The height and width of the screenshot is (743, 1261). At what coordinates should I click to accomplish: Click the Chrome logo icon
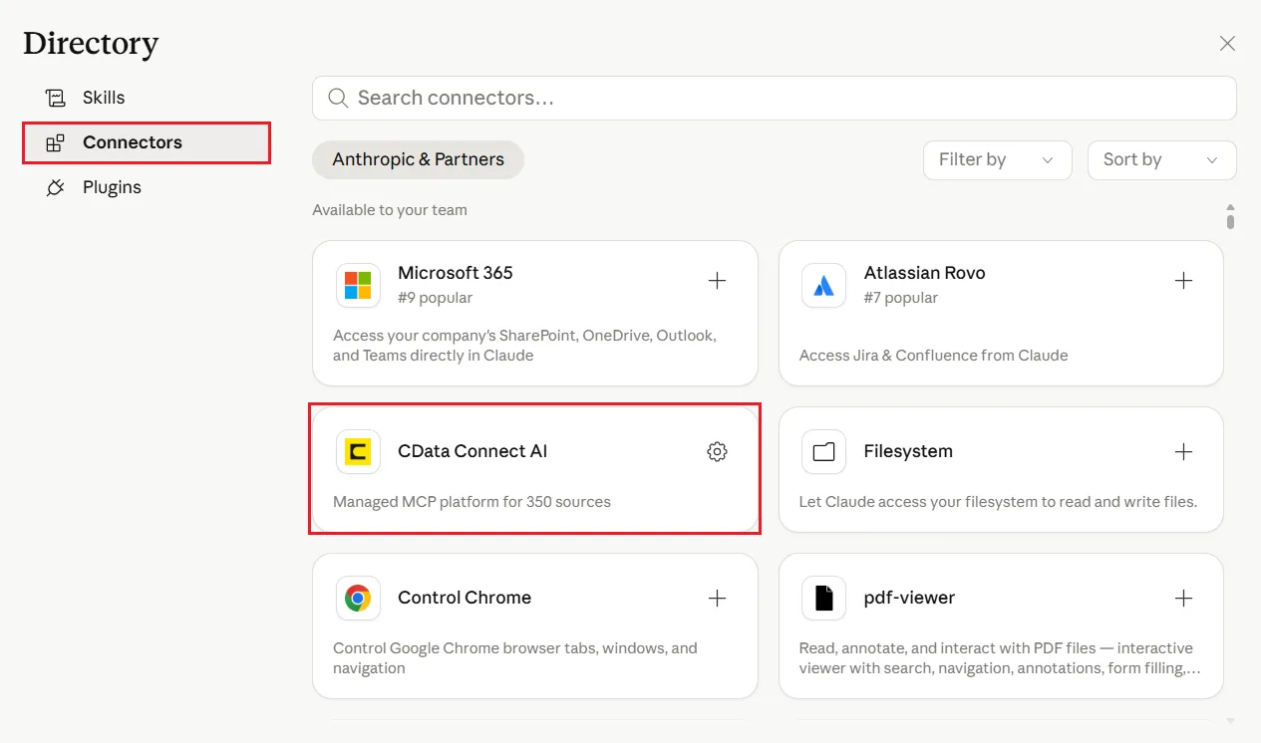(x=358, y=599)
